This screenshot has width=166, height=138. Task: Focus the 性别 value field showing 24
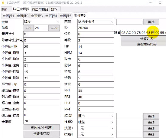click(41, 28)
